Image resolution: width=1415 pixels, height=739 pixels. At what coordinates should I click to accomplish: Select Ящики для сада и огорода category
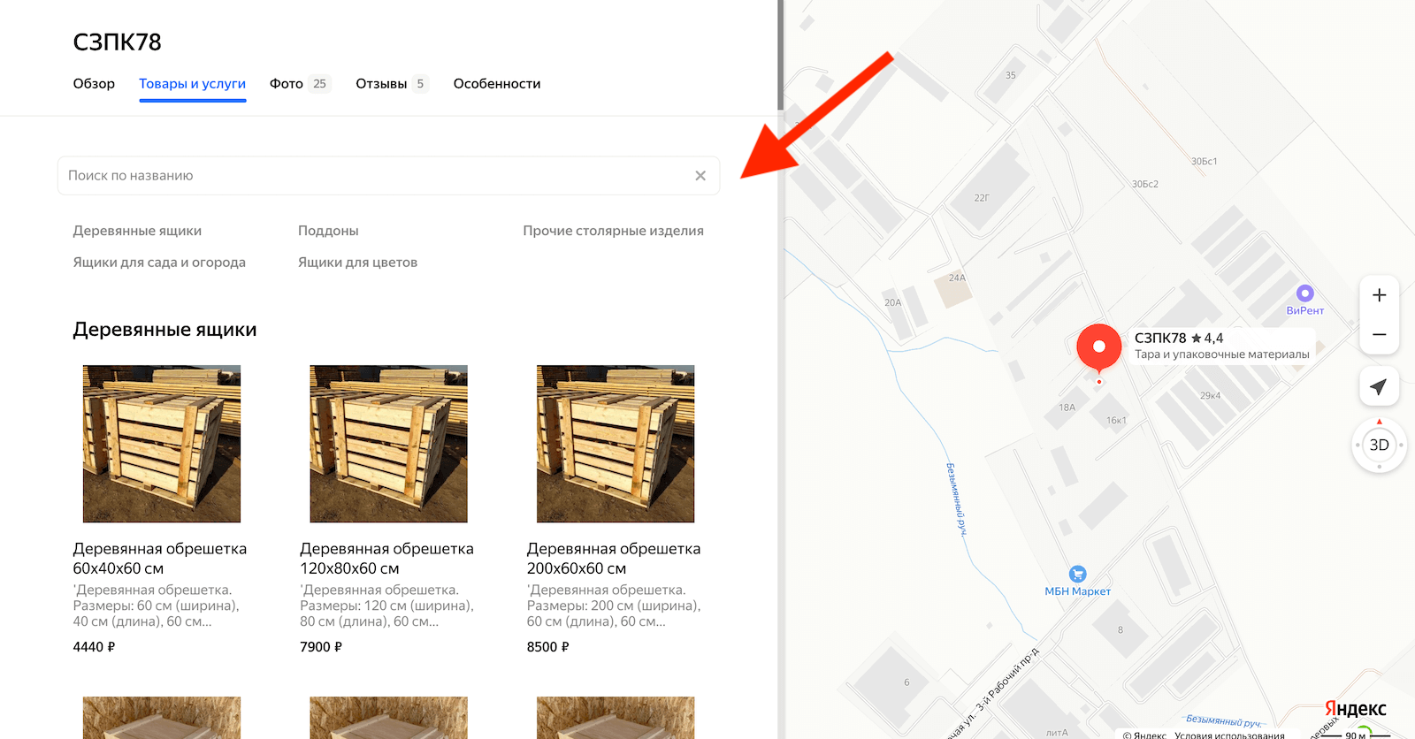point(159,263)
